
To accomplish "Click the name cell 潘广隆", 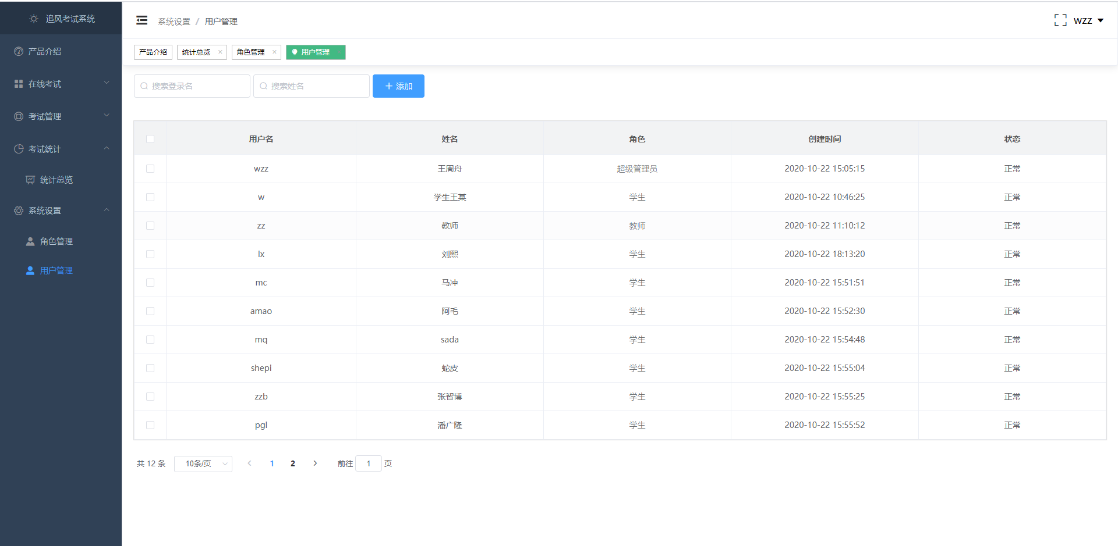I will [450, 425].
